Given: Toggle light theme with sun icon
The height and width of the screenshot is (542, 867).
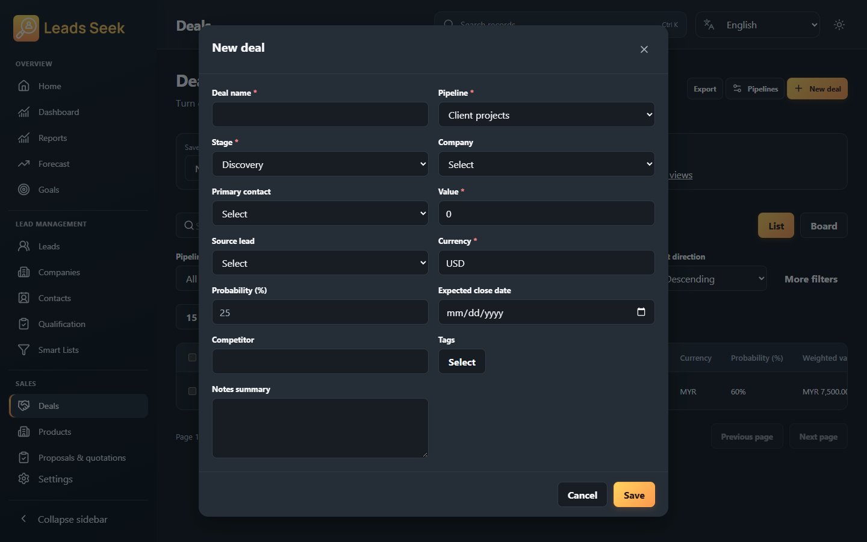Looking at the screenshot, I should click(x=839, y=25).
